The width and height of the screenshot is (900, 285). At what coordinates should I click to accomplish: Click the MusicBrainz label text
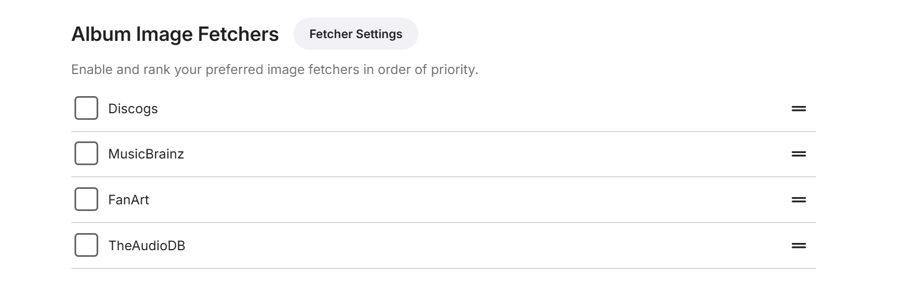(x=146, y=154)
